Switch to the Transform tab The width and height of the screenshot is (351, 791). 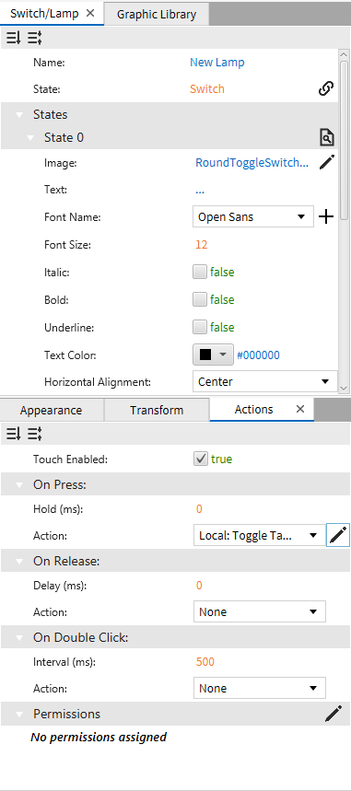point(157,410)
